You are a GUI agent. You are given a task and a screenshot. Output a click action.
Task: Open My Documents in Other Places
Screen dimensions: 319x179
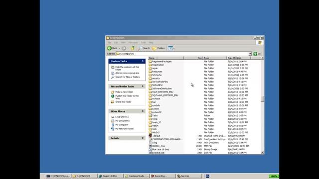[122, 121]
